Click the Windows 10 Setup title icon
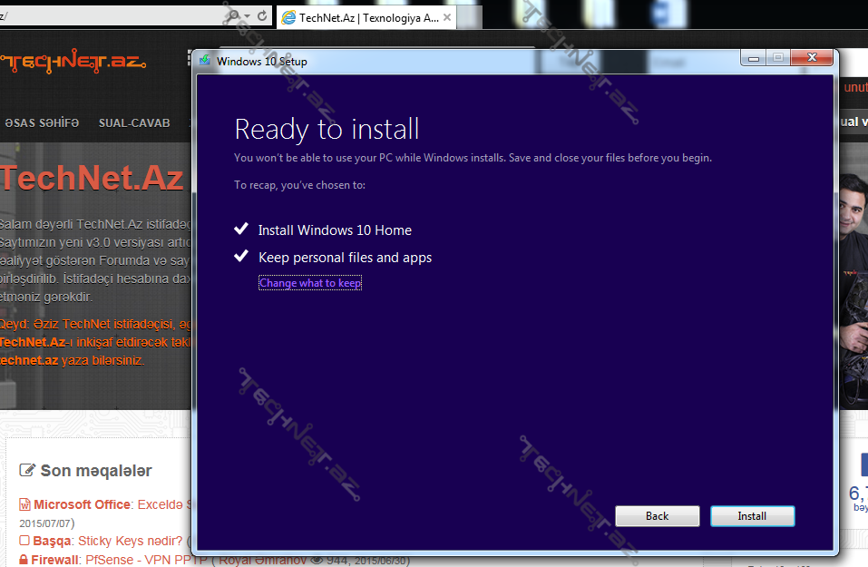Viewport: 868px width, 567px height. point(205,62)
